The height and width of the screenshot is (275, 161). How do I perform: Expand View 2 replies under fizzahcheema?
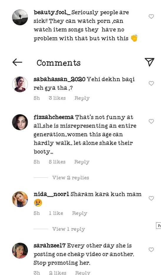pyautogui.click(x=71, y=178)
